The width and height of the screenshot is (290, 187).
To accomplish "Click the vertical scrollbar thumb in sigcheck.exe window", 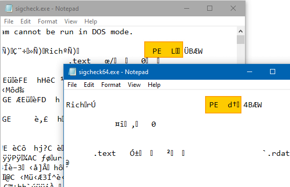I will [240, 39].
